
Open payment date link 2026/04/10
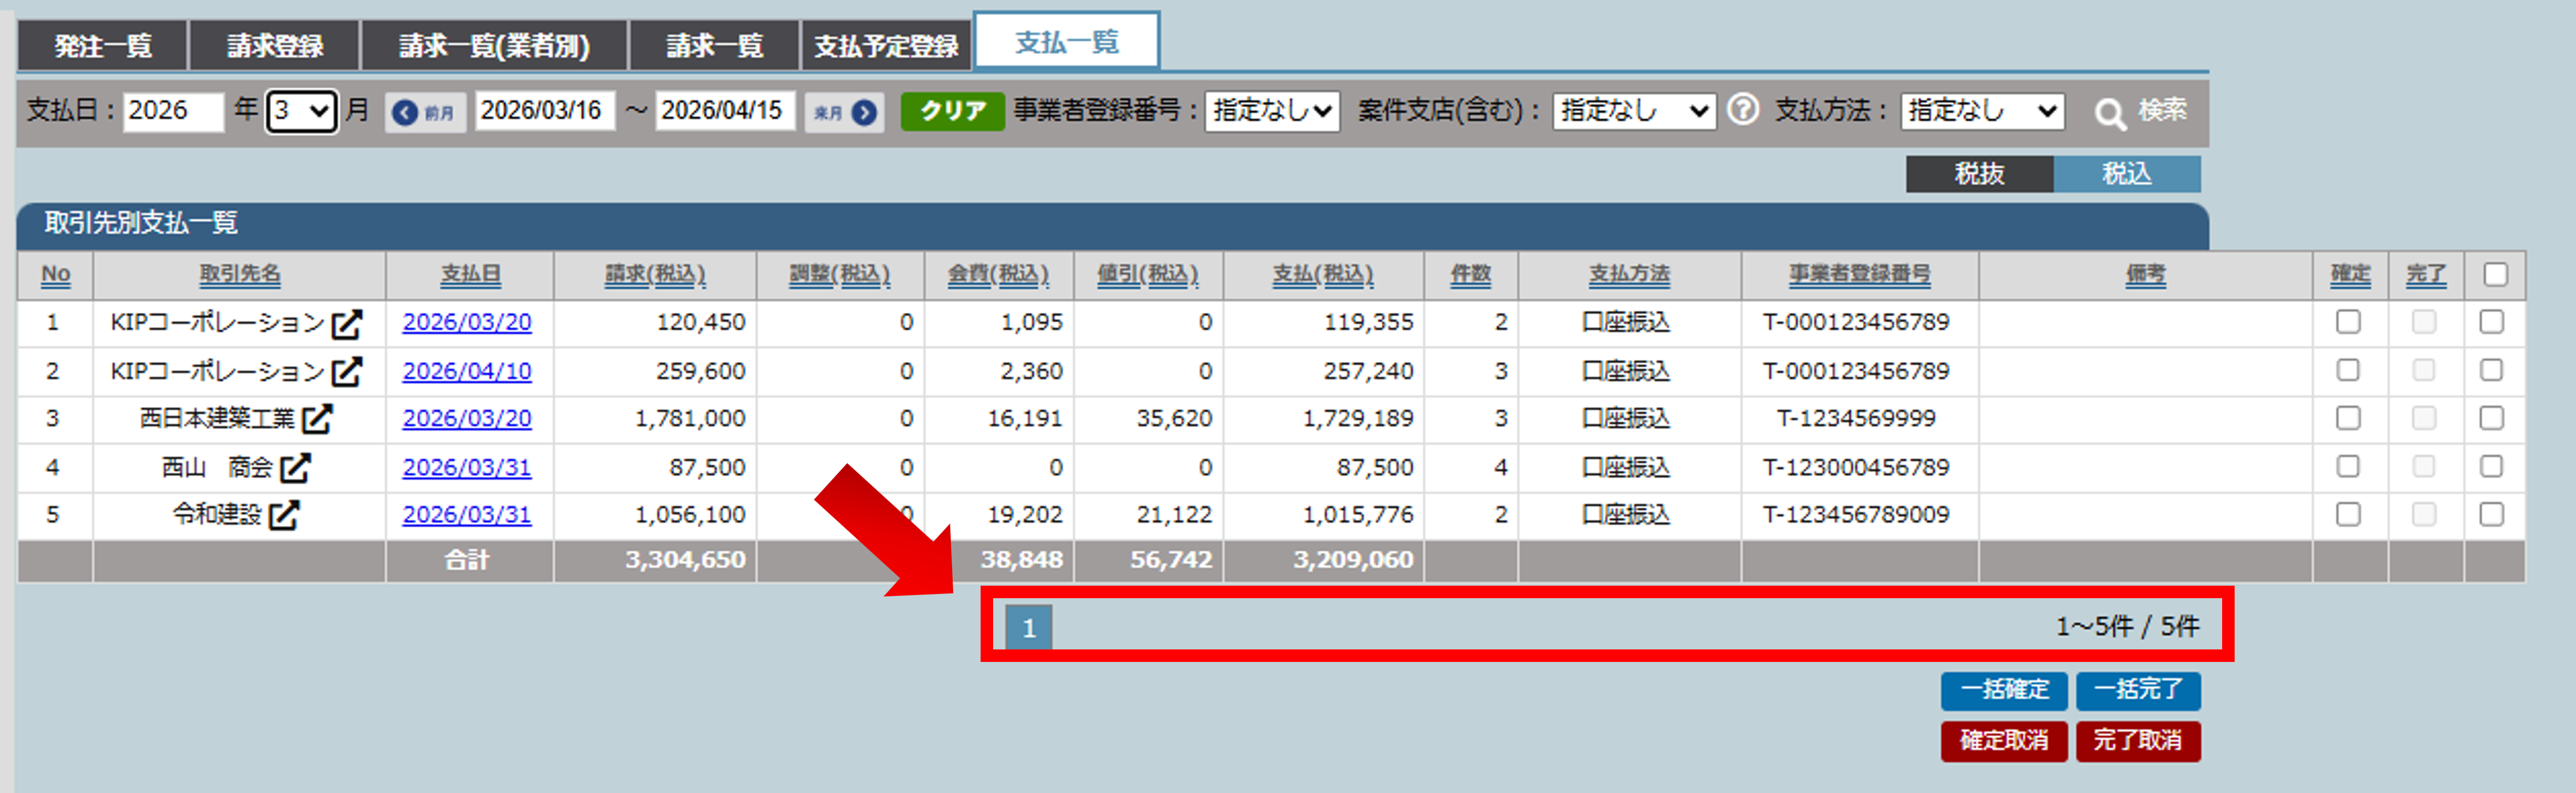point(466,372)
